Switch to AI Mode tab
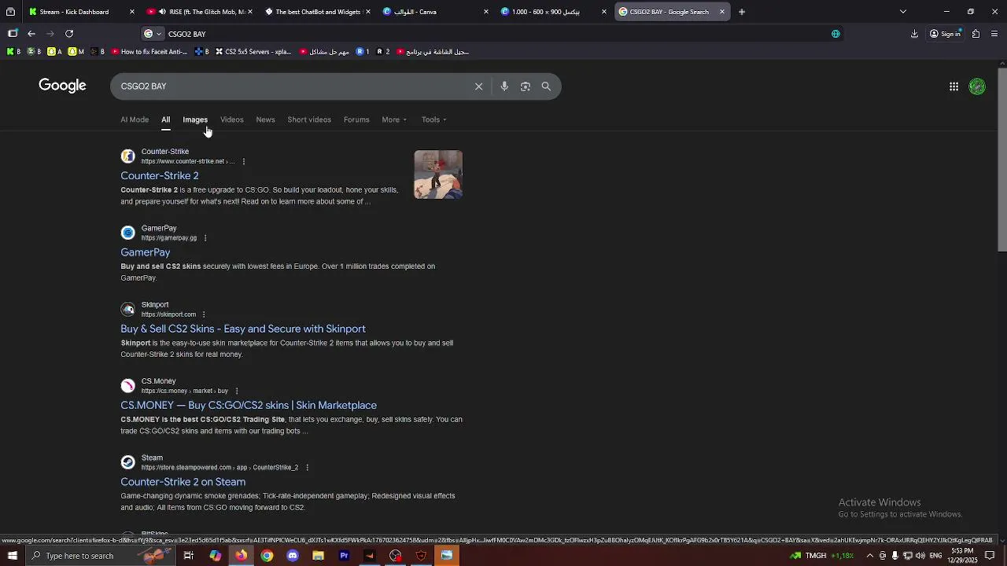 [135, 119]
